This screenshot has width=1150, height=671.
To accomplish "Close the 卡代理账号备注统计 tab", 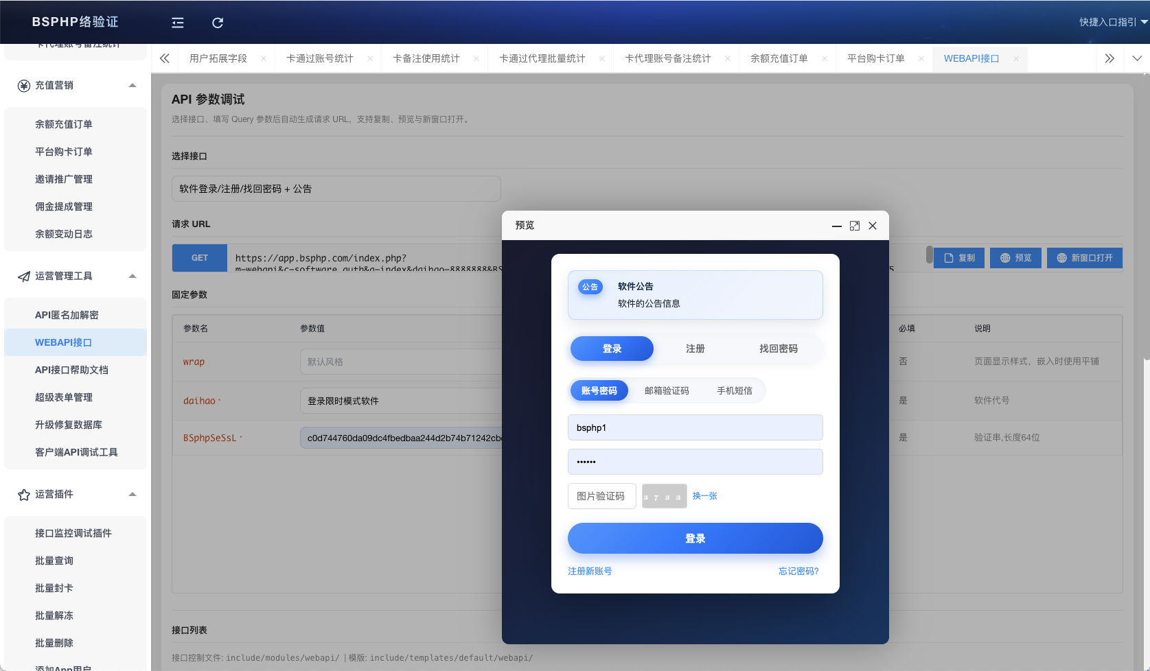I will coord(728,58).
